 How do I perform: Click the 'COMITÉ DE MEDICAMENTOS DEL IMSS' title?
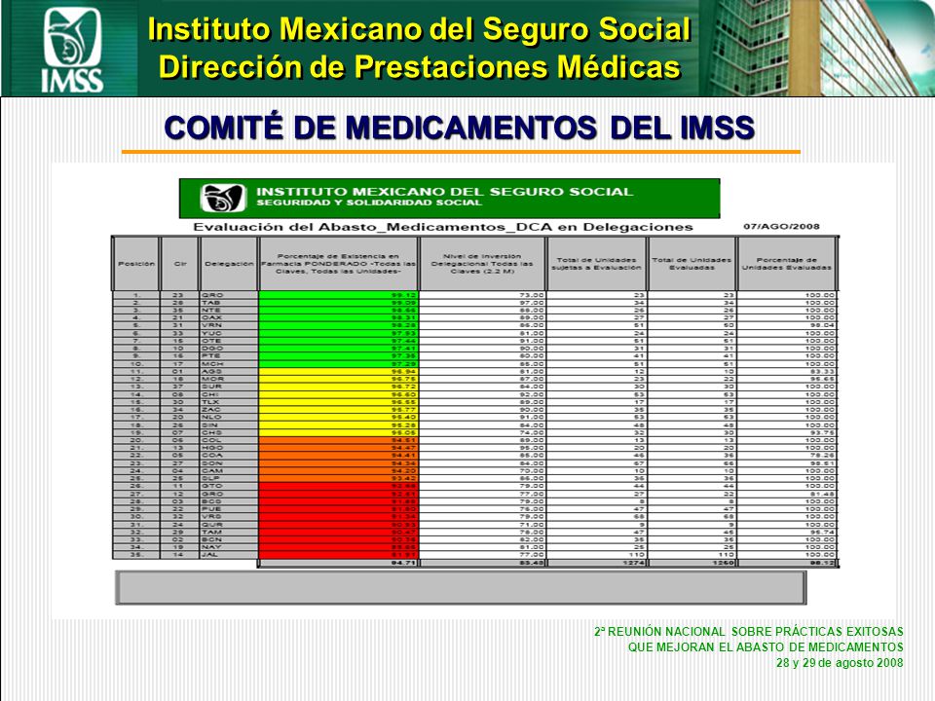coord(460,128)
